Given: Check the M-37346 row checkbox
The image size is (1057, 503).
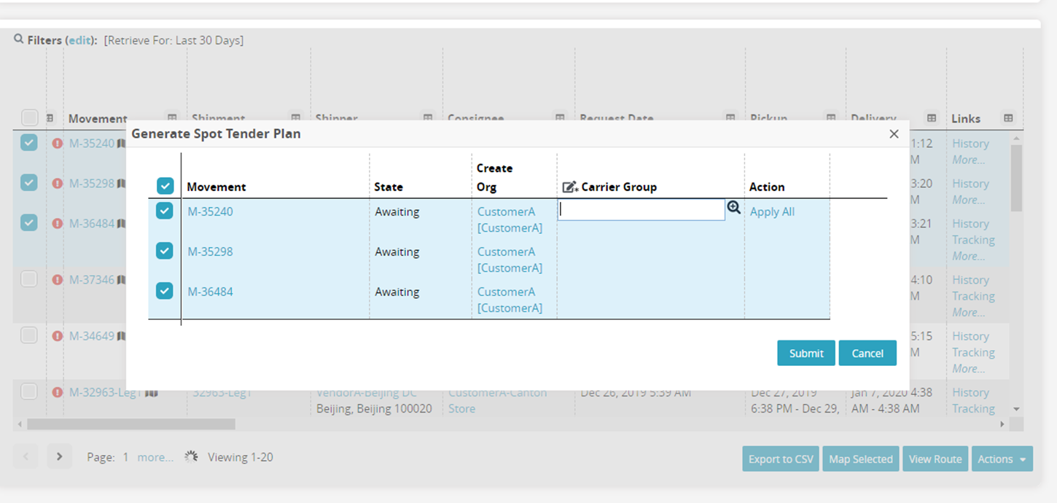Looking at the screenshot, I should point(29,279).
